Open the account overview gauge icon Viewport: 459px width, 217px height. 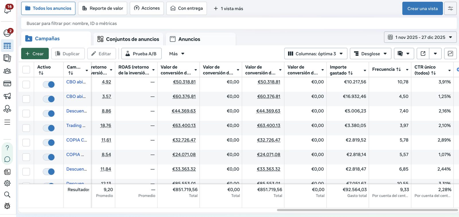pos(7,33)
